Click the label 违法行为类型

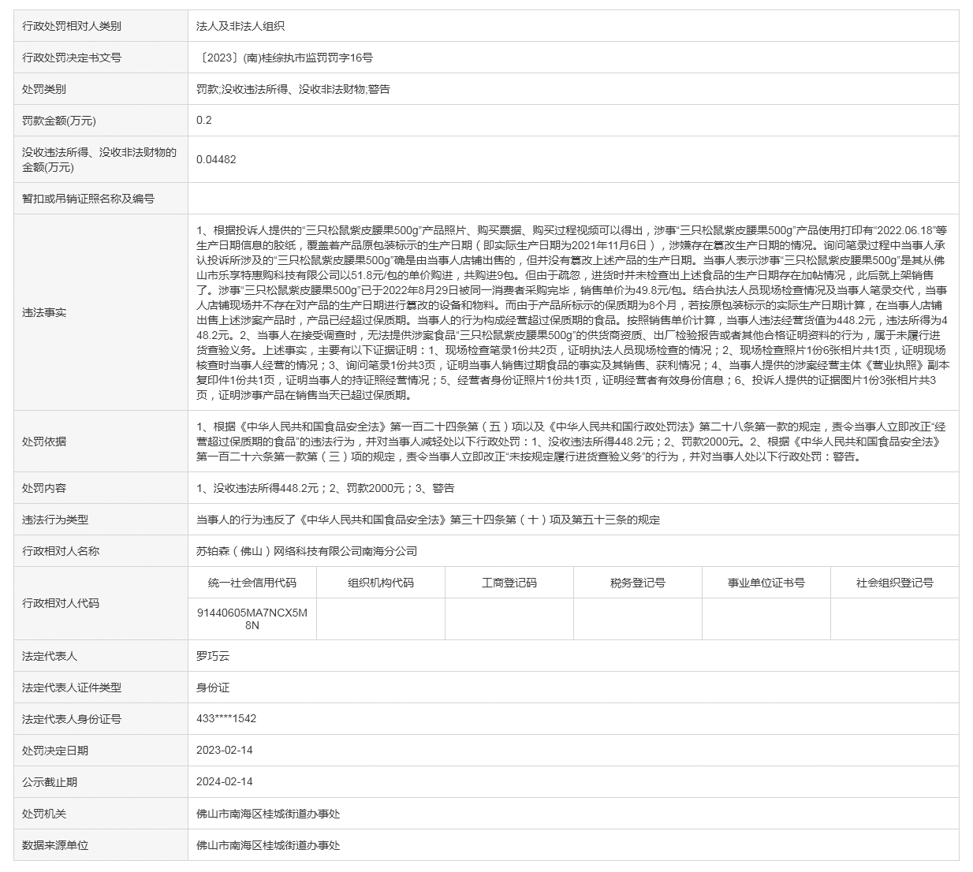click(x=55, y=520)
